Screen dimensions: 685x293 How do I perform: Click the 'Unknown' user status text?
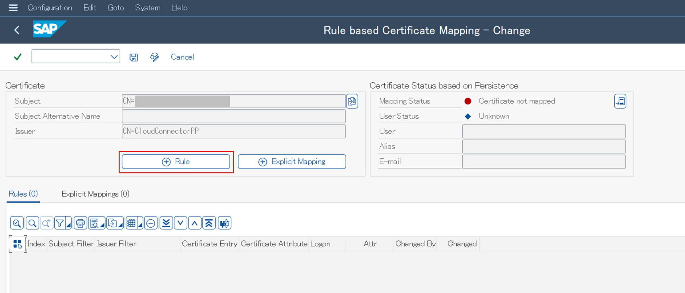494,116
